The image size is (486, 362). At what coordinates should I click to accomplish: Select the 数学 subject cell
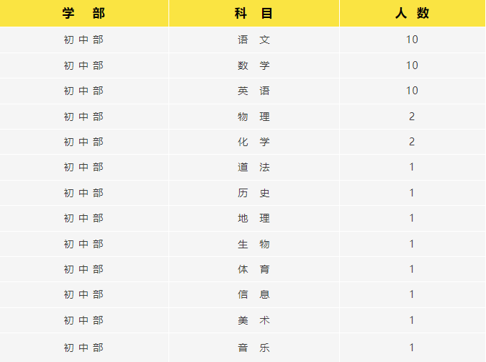click(x=254, y=65)
